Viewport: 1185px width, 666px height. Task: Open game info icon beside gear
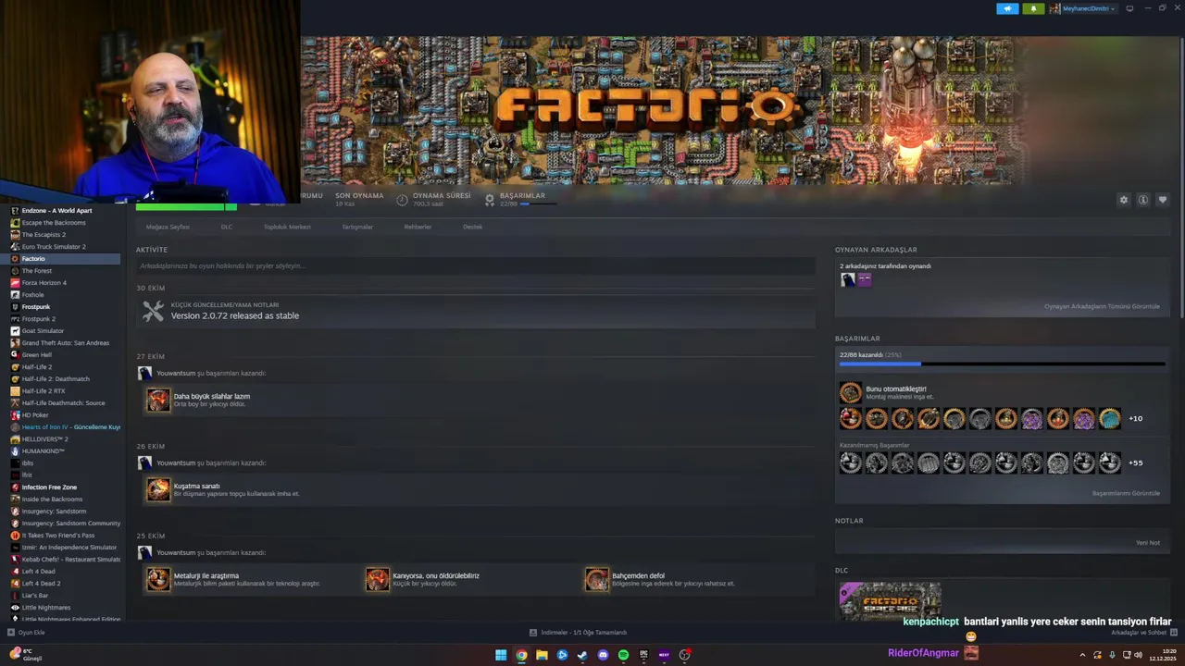tap(1143, 200)
